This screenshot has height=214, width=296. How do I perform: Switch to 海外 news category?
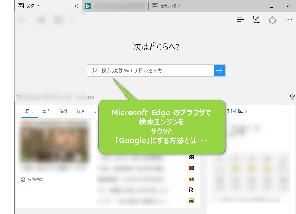pos(63,111)
